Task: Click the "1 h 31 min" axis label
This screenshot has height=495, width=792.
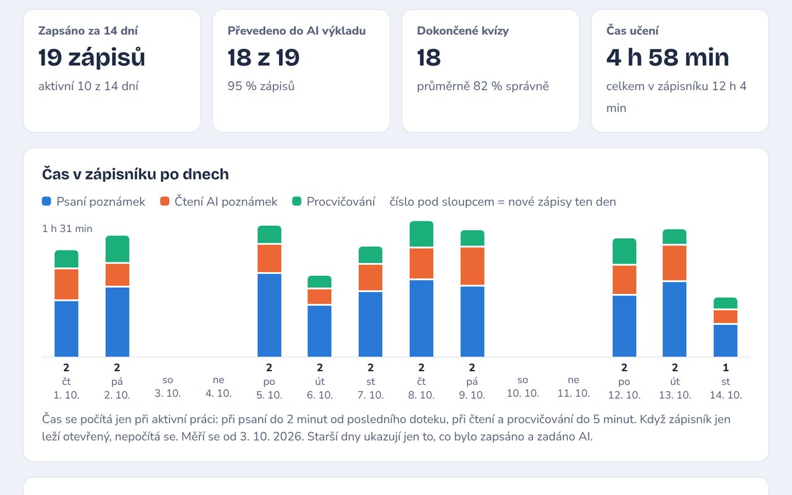Action: tap(67, 229)
